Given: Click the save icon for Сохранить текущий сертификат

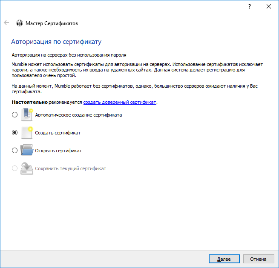Looking at the screenshot, I should pyautogui.click(x=27, y=168).
